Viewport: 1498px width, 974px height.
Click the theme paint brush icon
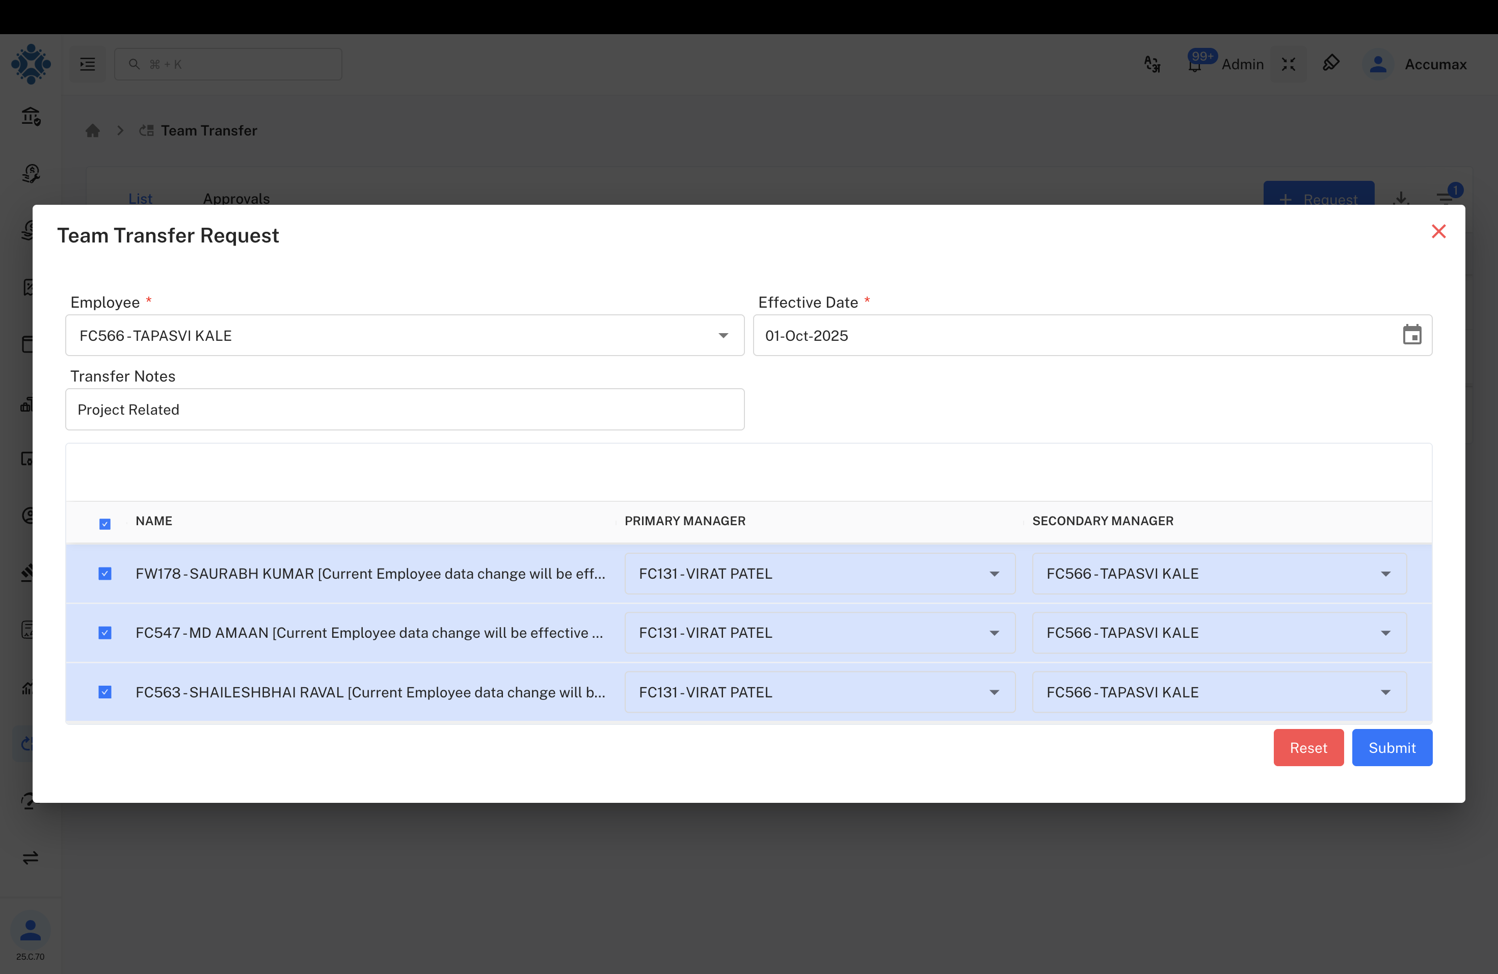1330,64
